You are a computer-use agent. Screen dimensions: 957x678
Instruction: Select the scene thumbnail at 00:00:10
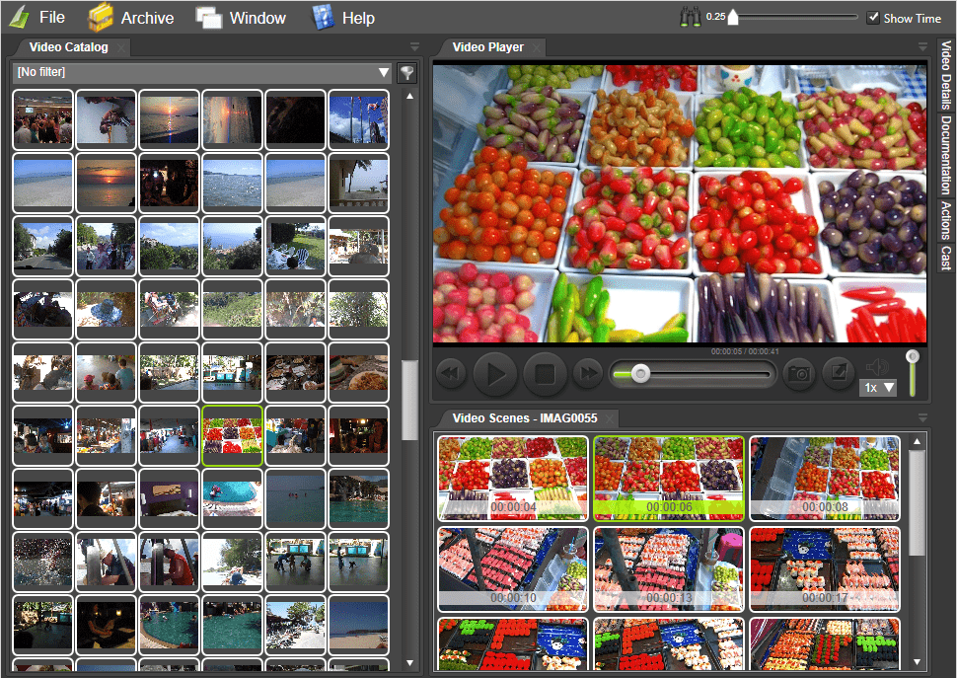coord(512,568)
